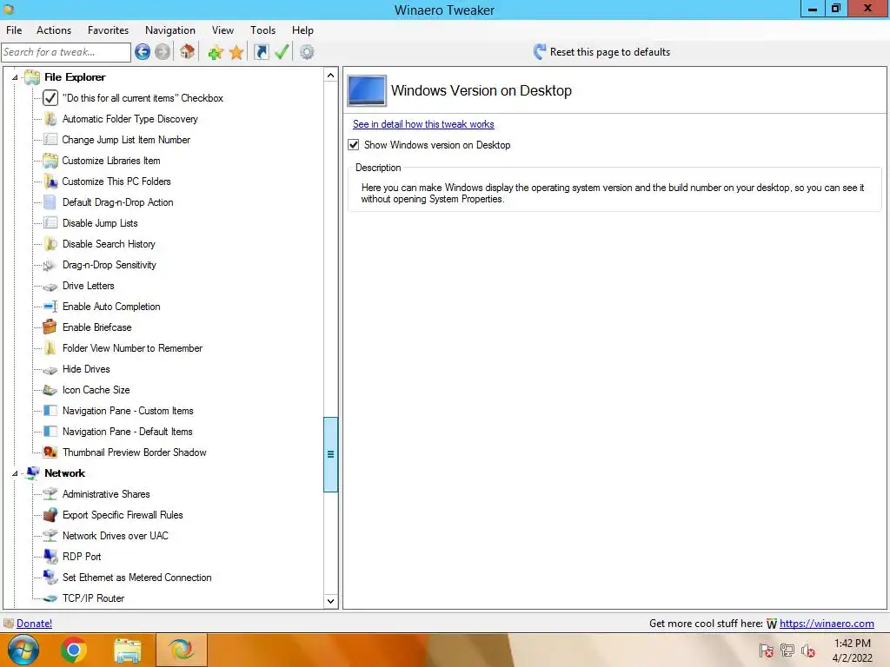Viewport: 890px width, 667px height.
Task: Click the Icon Cache Size icon
Action: [x=50, y=390]
